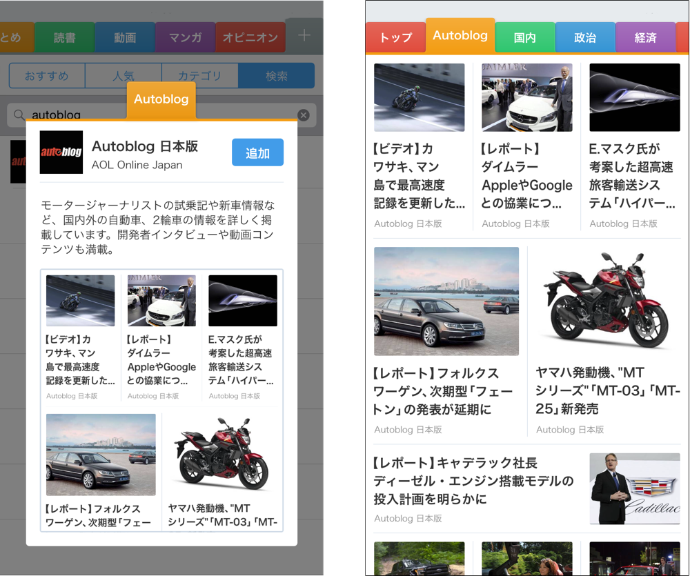Tap the E.マスク氏が headline in the popup preview
This screenshot has height=576, width=690.
[241, 360]
